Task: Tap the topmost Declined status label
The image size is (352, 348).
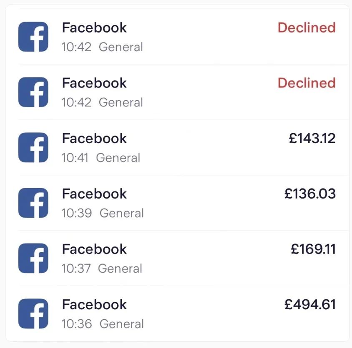Action: coord(307,28)
